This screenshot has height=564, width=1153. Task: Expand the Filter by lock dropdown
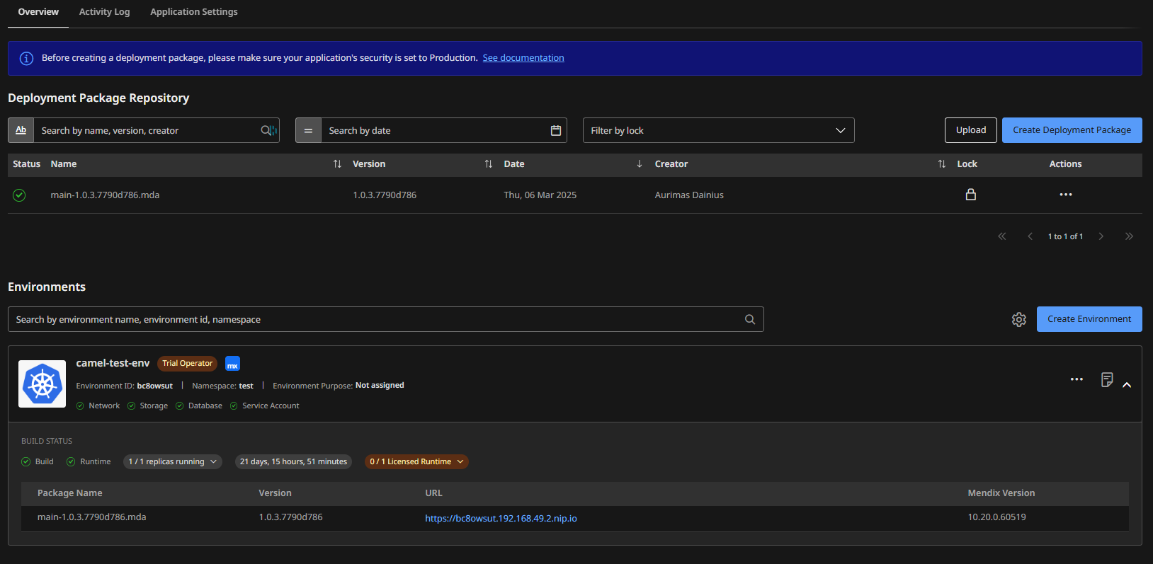(x=718, y=130)
